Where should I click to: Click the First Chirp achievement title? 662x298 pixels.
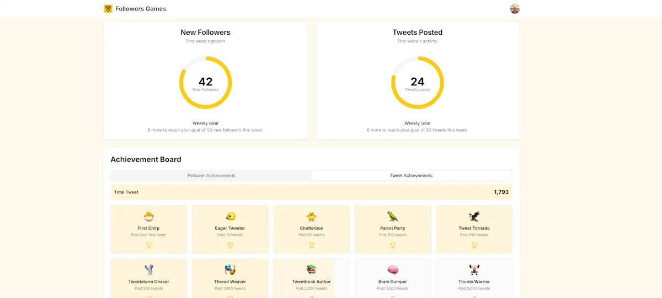click(149, 228)
